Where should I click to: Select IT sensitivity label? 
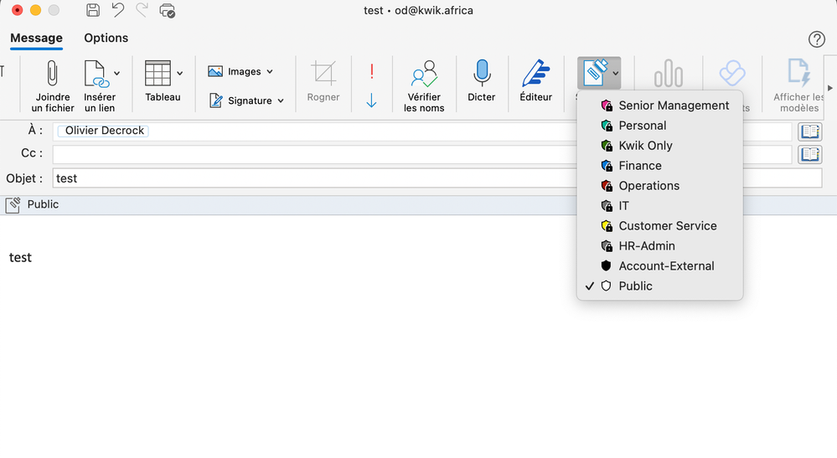tap(659, 206)
